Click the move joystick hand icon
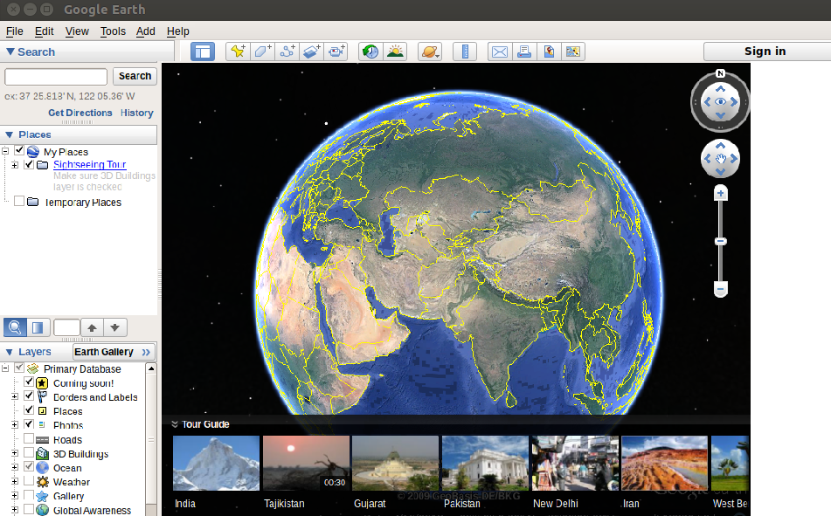 point(720,158)
